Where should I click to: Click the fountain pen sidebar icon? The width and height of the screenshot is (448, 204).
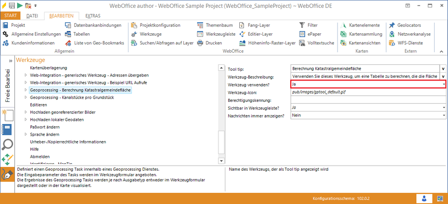pos(7,174)
